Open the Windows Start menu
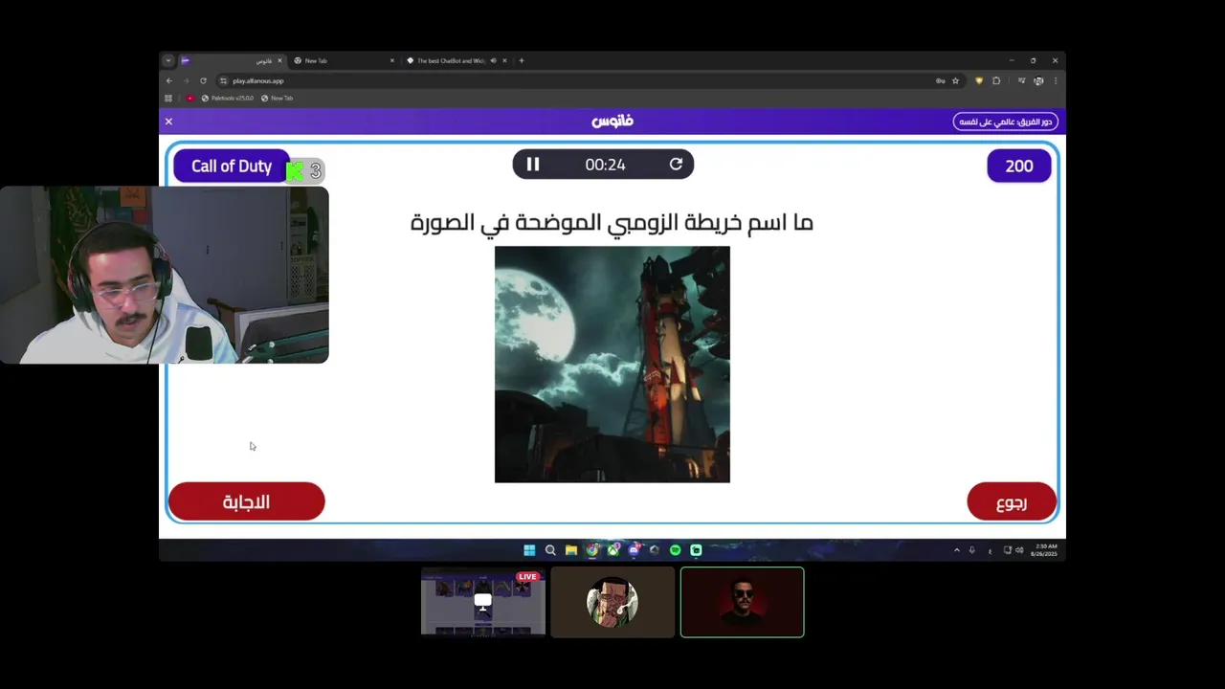 pyautogui.click(x=529, y=549)
